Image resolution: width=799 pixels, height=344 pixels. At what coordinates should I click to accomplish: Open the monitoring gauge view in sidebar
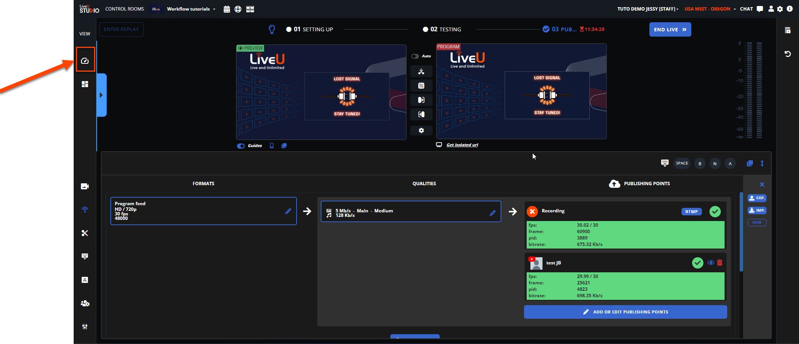pyautogui.click(x=85, y=61)
